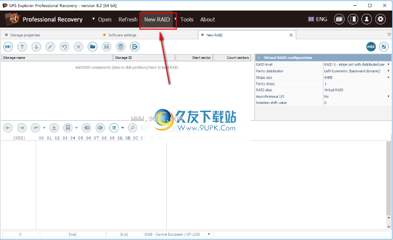Jump to next marker icon
Viewport: 393px width, 240px height.
(x=100, y=128)
